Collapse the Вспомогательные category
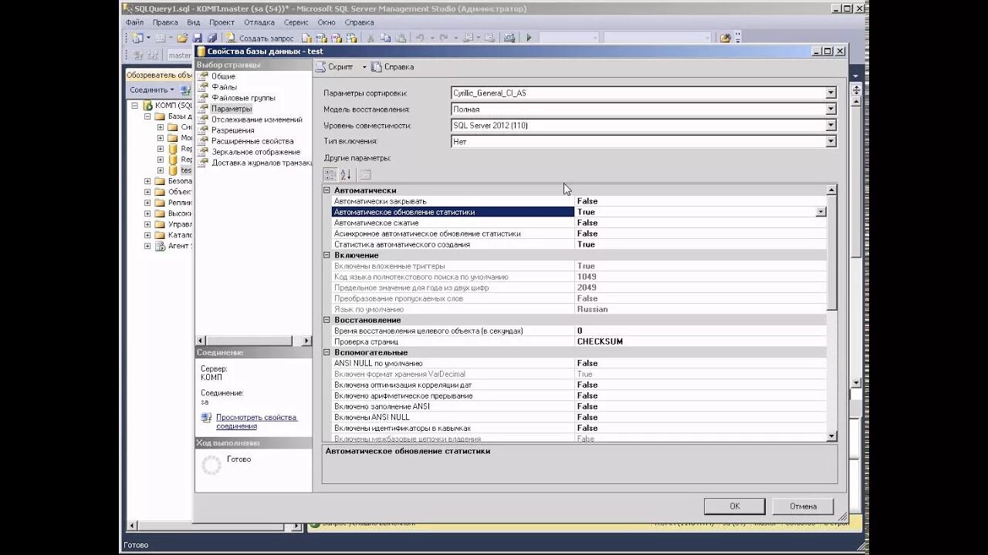 [x=327, y=352]
